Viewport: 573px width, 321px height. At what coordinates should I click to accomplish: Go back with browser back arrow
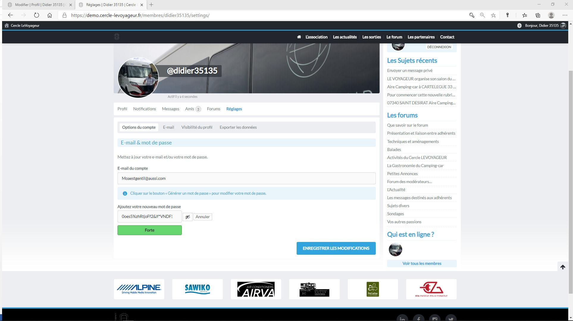pyautogui.click(x=10, y=15)
